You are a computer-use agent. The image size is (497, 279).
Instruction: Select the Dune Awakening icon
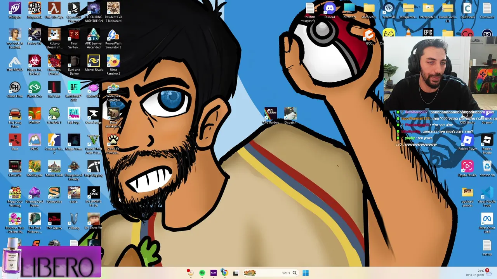(x=113, y=117)
